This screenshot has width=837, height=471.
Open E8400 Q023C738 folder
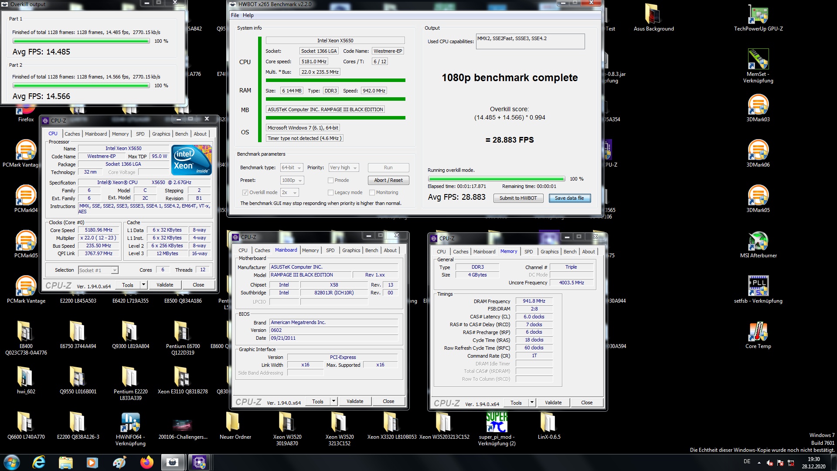26,338
